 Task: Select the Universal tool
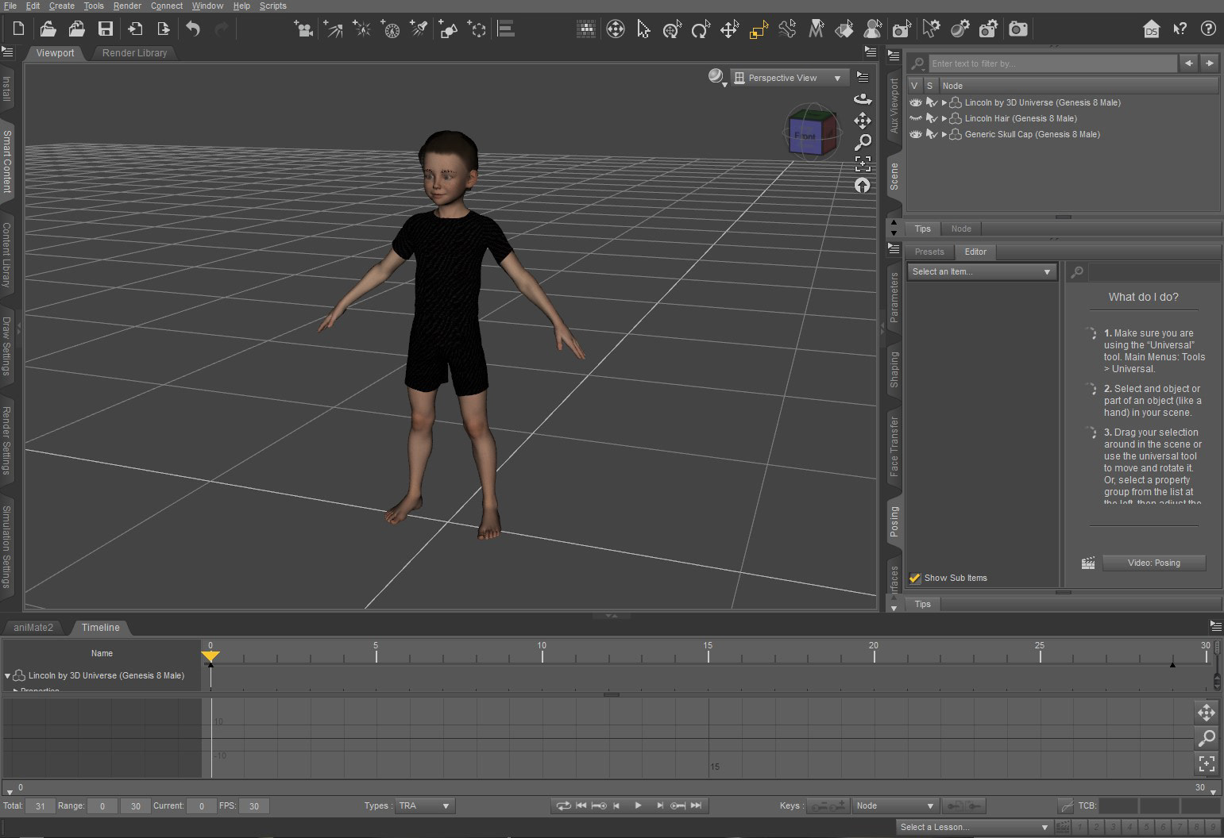(672, 30)
